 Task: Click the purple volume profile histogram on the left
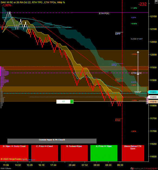click(5, 76)
